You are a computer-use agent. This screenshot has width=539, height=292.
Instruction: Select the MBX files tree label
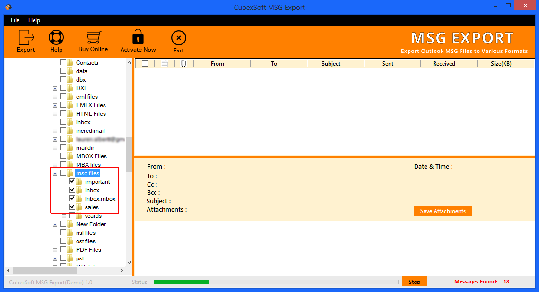click(88, 164)
